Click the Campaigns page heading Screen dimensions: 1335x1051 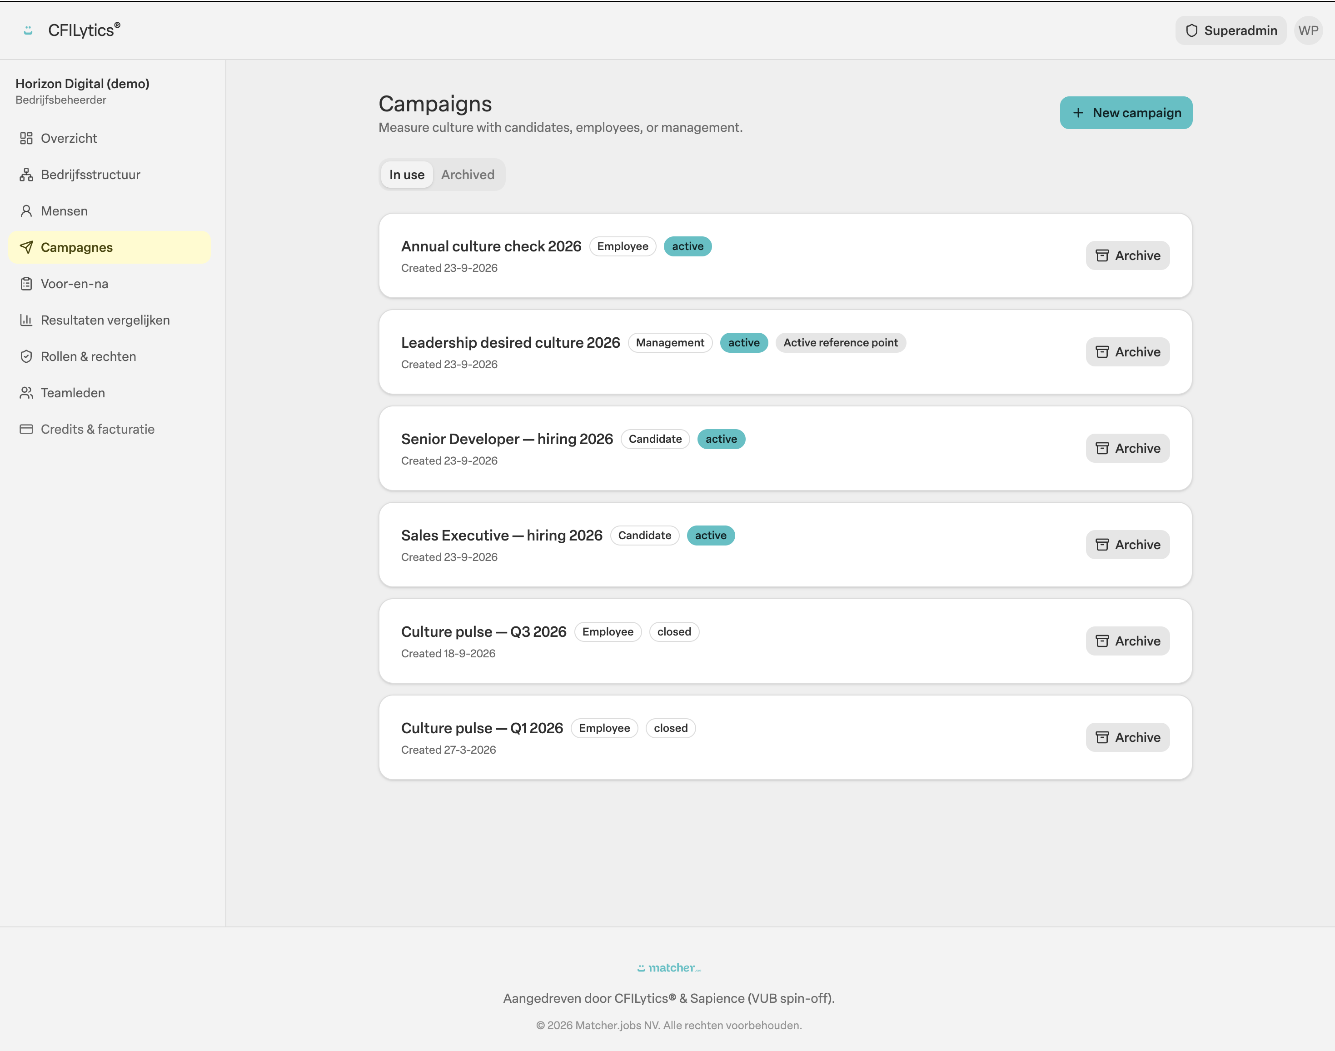coord(435,104)
